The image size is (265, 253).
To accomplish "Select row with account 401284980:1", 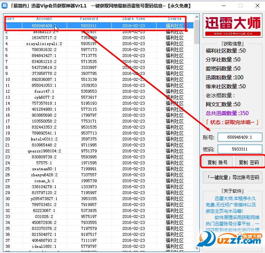I will click(x=98, y=109).
